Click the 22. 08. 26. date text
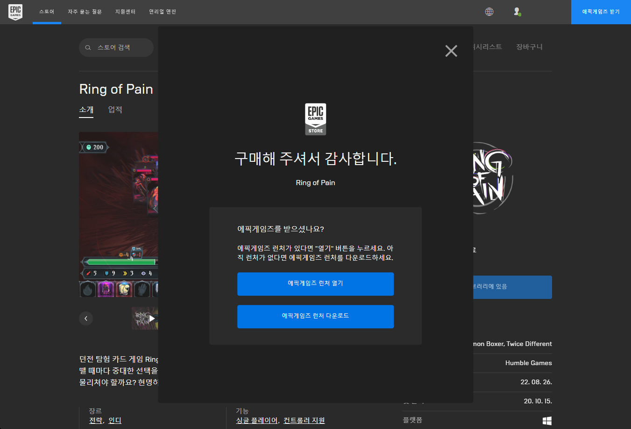 pos(536,382)
